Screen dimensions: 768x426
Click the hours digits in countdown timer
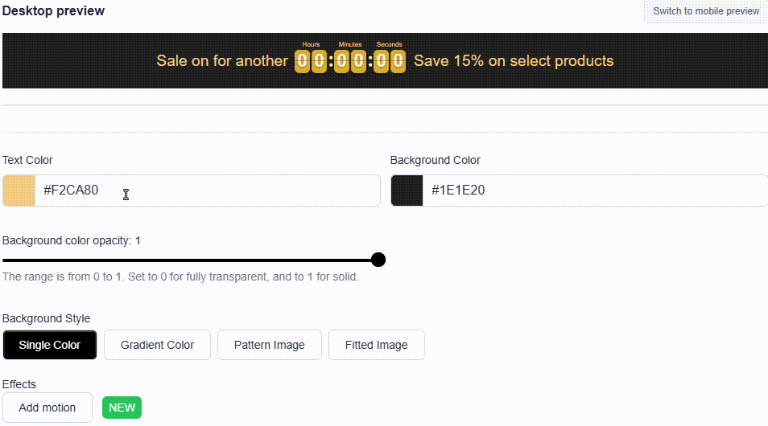pos(311,62)
